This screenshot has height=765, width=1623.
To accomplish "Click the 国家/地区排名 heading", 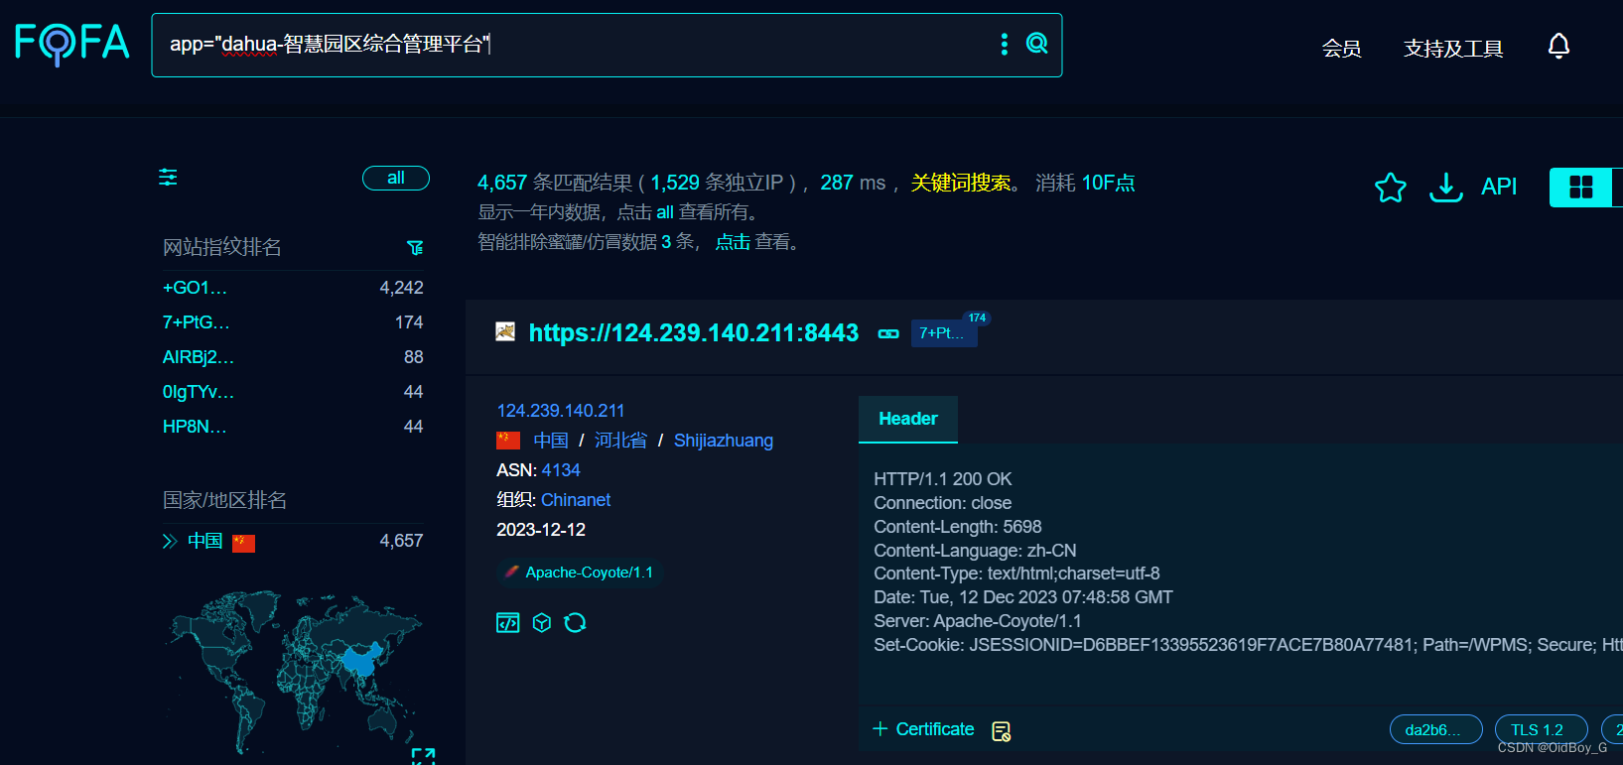I will 224,500.
